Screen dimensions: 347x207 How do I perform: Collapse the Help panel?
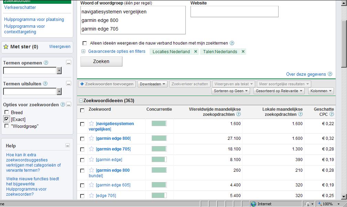pos(67,146)
